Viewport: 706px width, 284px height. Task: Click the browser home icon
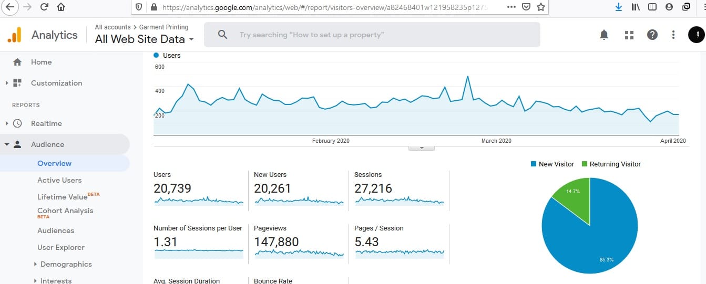tap(62, 7)
